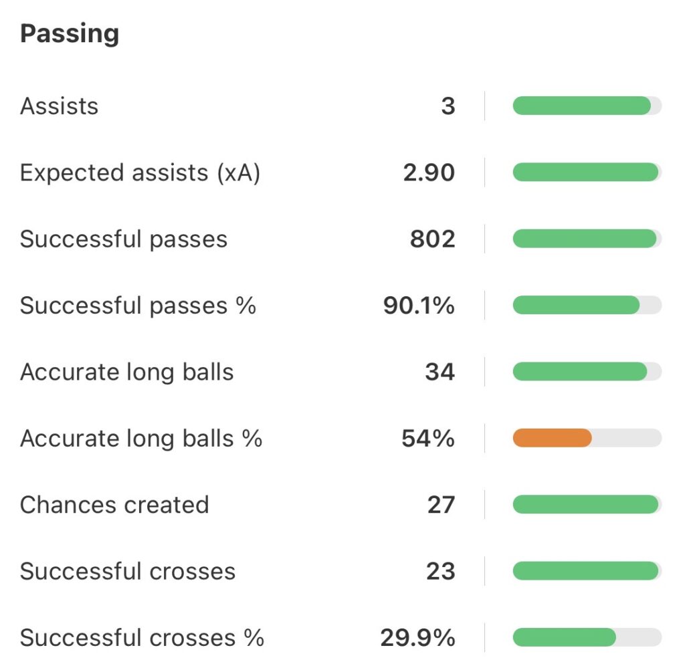Click the Successful passes % progress bar
The image size is (685, 672).
(x=576, y=306)
